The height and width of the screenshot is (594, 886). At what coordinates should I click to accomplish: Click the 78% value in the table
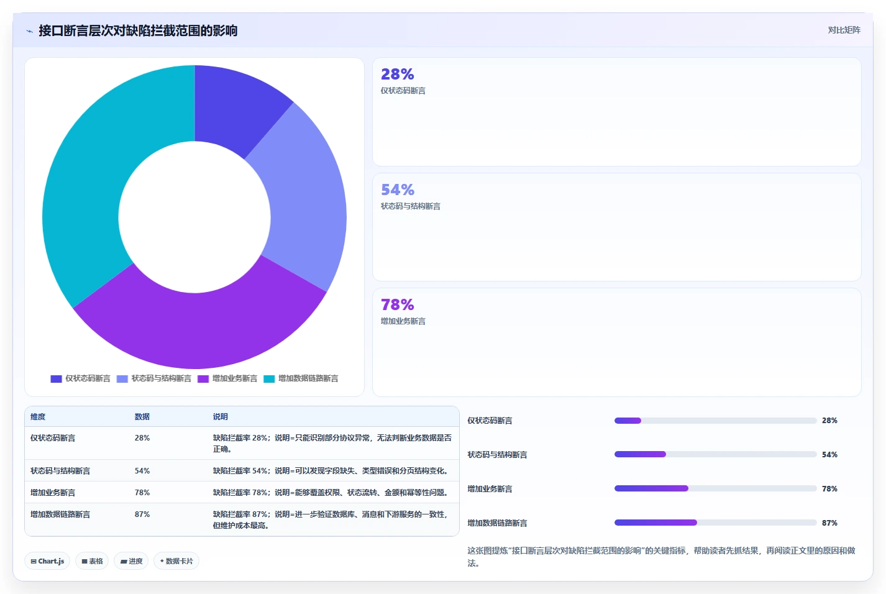tap(142, 493)
